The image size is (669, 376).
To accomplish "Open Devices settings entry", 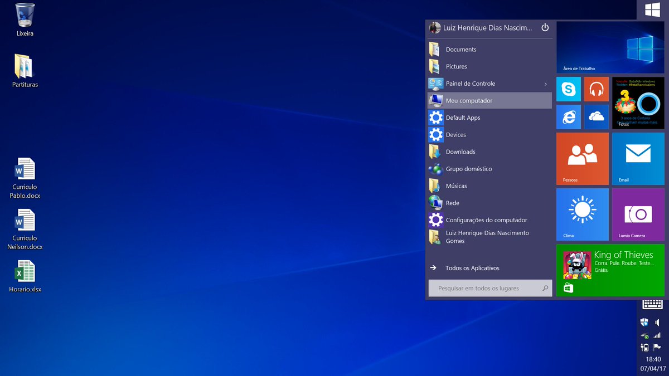I will pyautogui.click(x=490, y=135).
